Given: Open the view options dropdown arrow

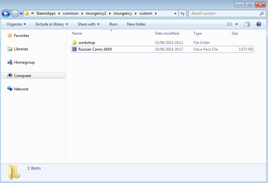Looking at the screenshot, I should click(236, 24).
